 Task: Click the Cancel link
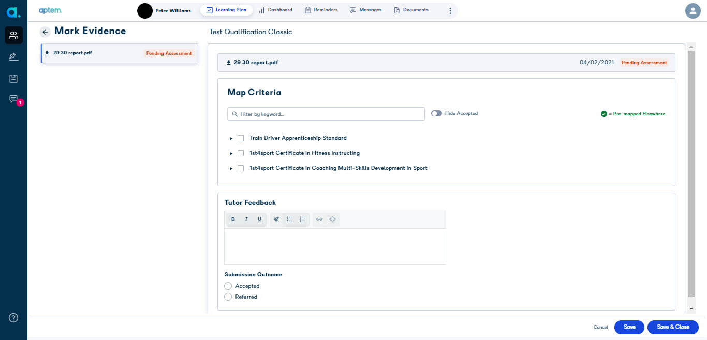click(x=600, y=327)
